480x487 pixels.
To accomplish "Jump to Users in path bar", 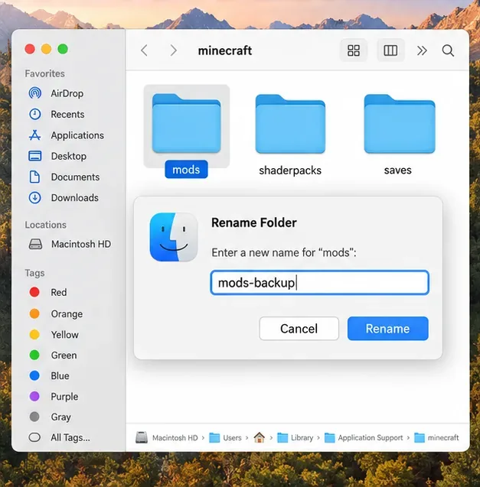I will click(x=225, y=437).
